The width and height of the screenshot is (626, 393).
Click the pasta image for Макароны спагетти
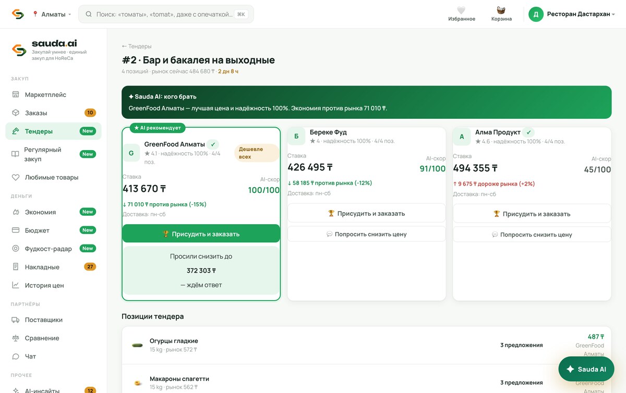[x=137, y=383]
